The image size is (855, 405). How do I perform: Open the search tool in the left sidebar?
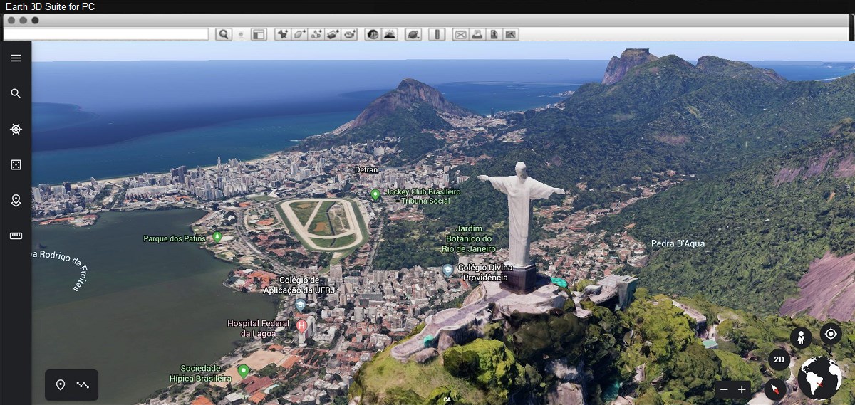(x=16, y=93)
